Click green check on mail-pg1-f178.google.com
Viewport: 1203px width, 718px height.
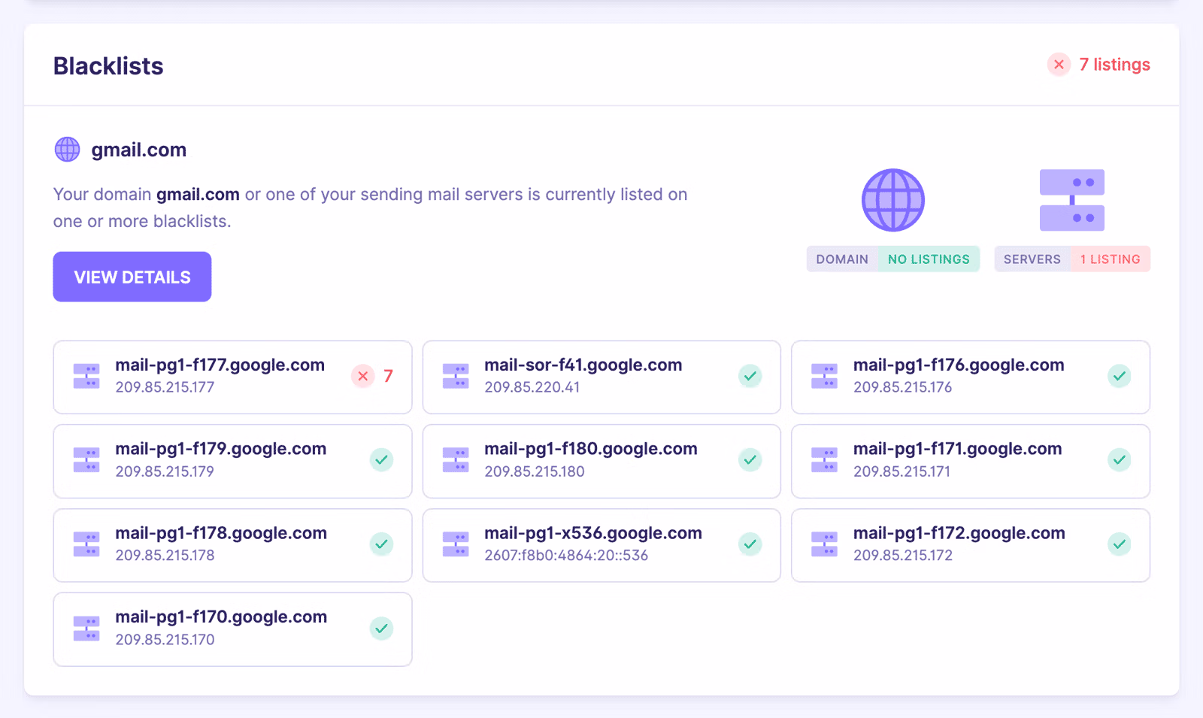tap(382, 544)
